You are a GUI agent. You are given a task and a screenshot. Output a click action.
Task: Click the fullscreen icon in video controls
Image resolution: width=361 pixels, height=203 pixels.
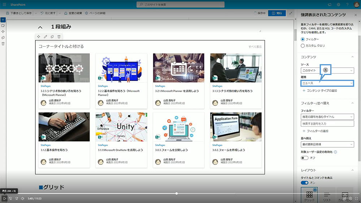pos(357,198)
